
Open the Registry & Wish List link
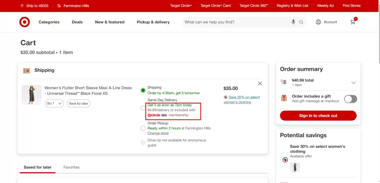[292, 6]
